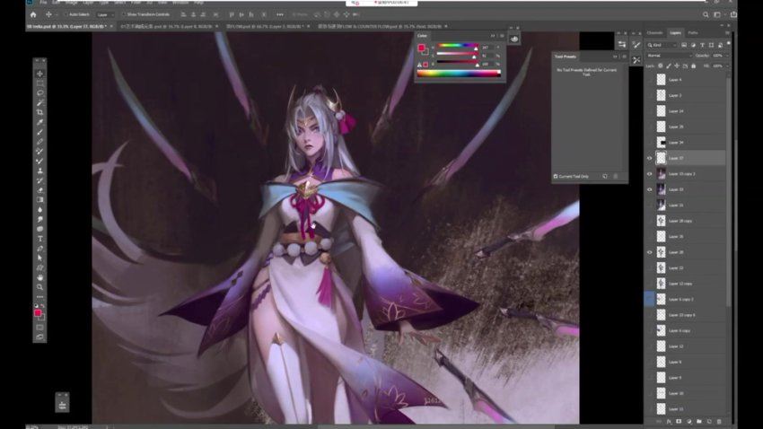Open the File menu
Image resolution: width=763 pixels, height=429 pixels.
tap(43, 3)
